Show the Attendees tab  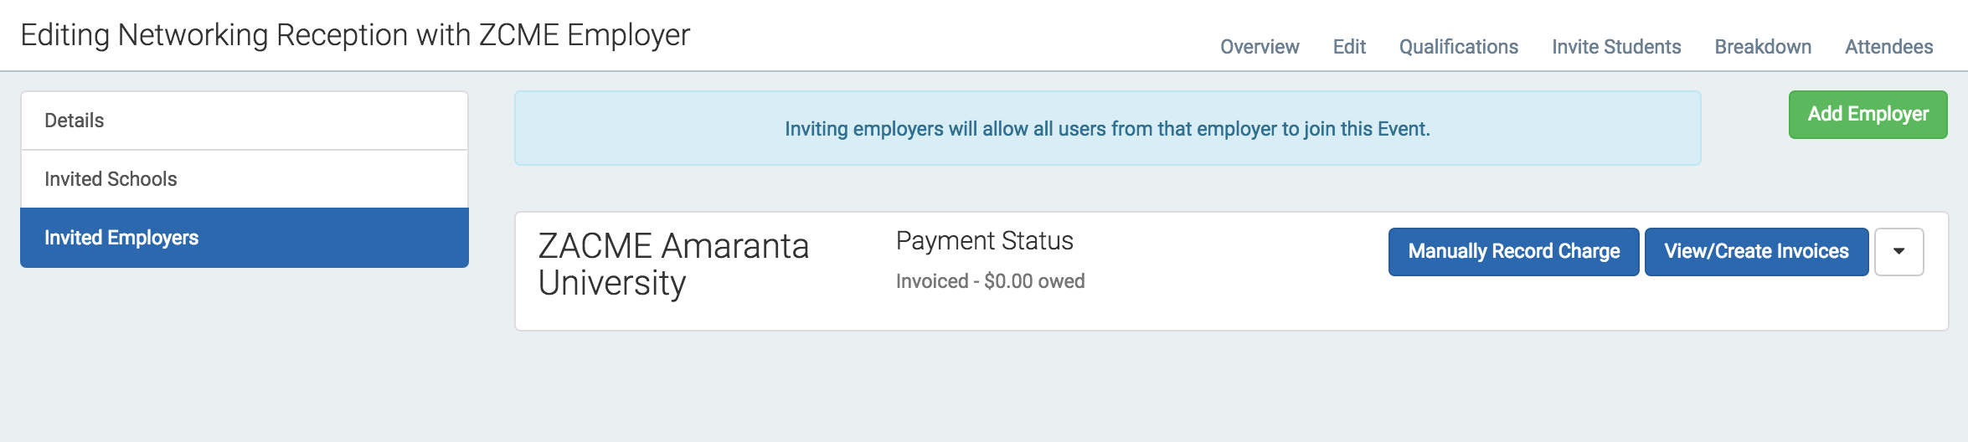[x=1888, y=47]
